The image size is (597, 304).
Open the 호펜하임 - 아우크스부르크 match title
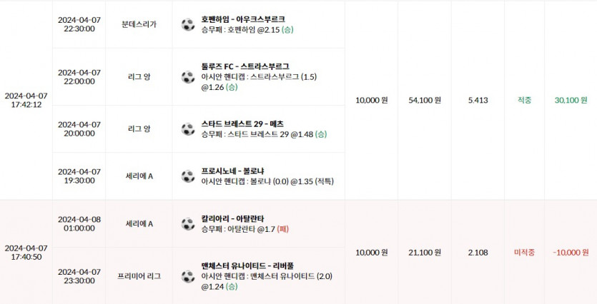click(244, 19)
